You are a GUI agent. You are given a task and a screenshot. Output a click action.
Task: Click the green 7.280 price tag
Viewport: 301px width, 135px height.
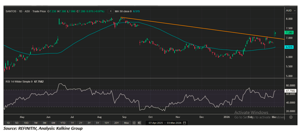click(x=289, y=33)
